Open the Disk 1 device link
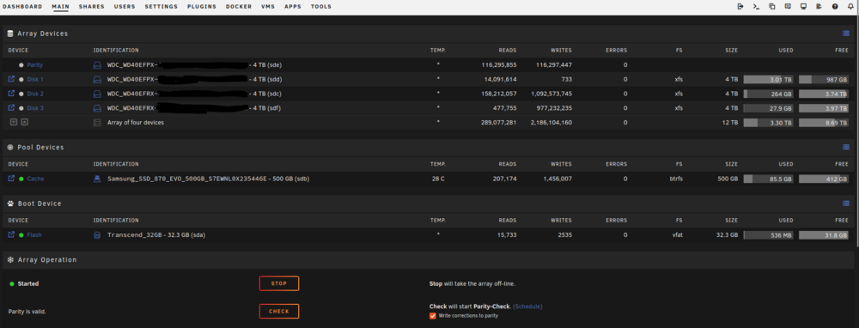The width and height of the screenshot is (859, 328). (35, 79)
